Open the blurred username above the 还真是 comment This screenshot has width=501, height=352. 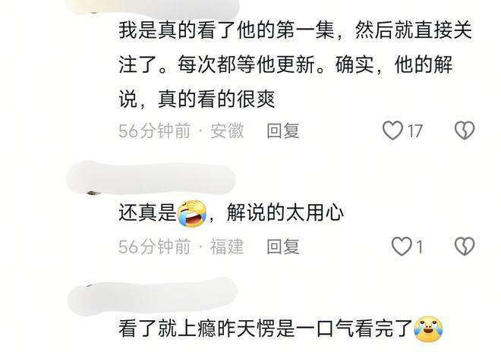point(151,178)
